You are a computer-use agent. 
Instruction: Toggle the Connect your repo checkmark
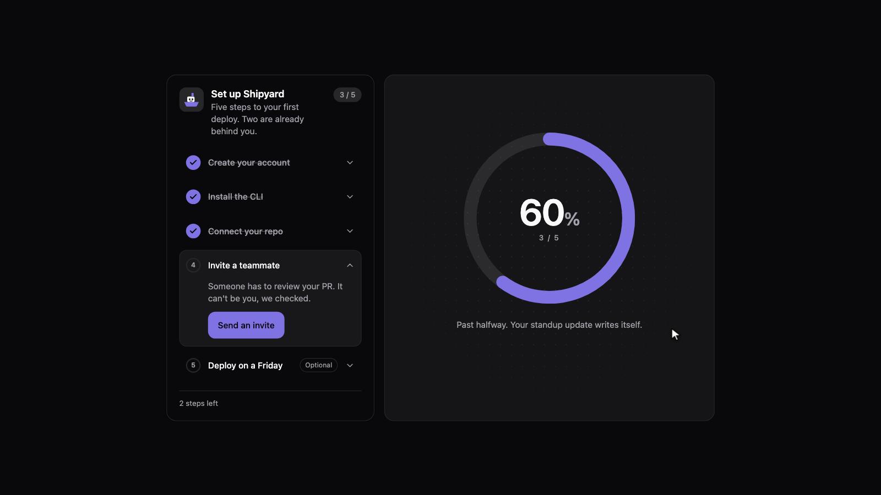[x=193, y=231]
